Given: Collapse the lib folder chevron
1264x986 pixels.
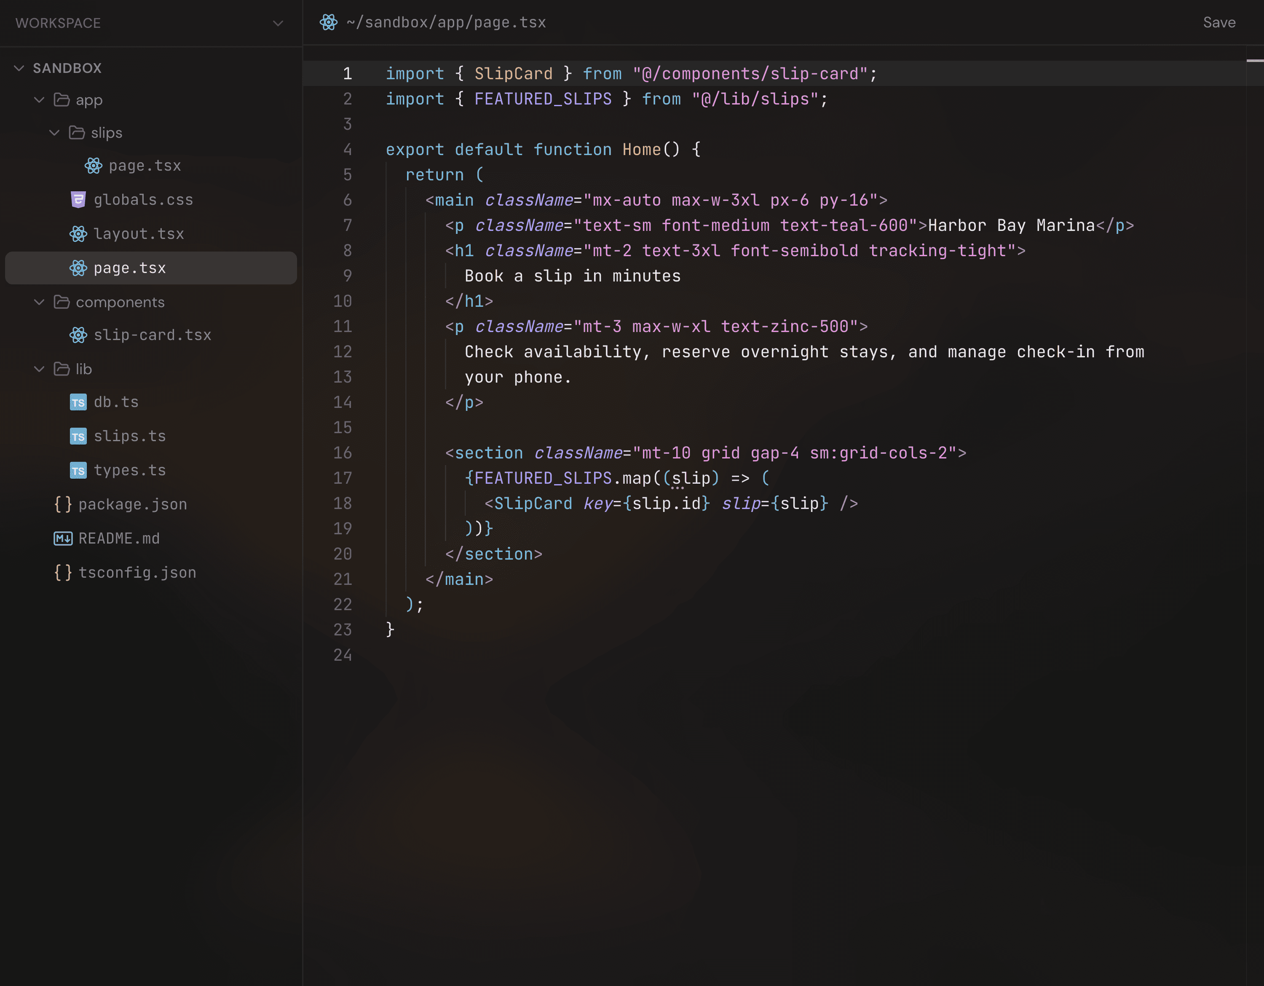Looking at the screenshot, I should point(39,369).
